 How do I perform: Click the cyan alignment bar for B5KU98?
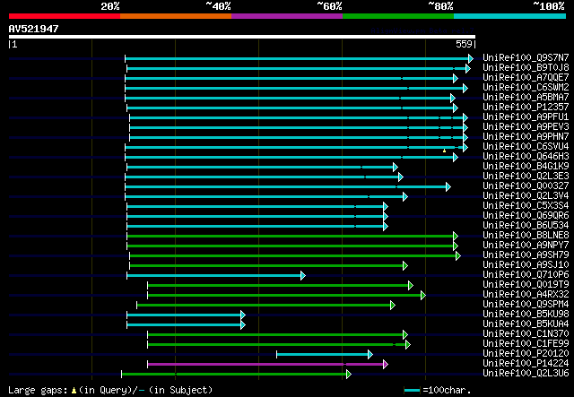tap(186, 315)
